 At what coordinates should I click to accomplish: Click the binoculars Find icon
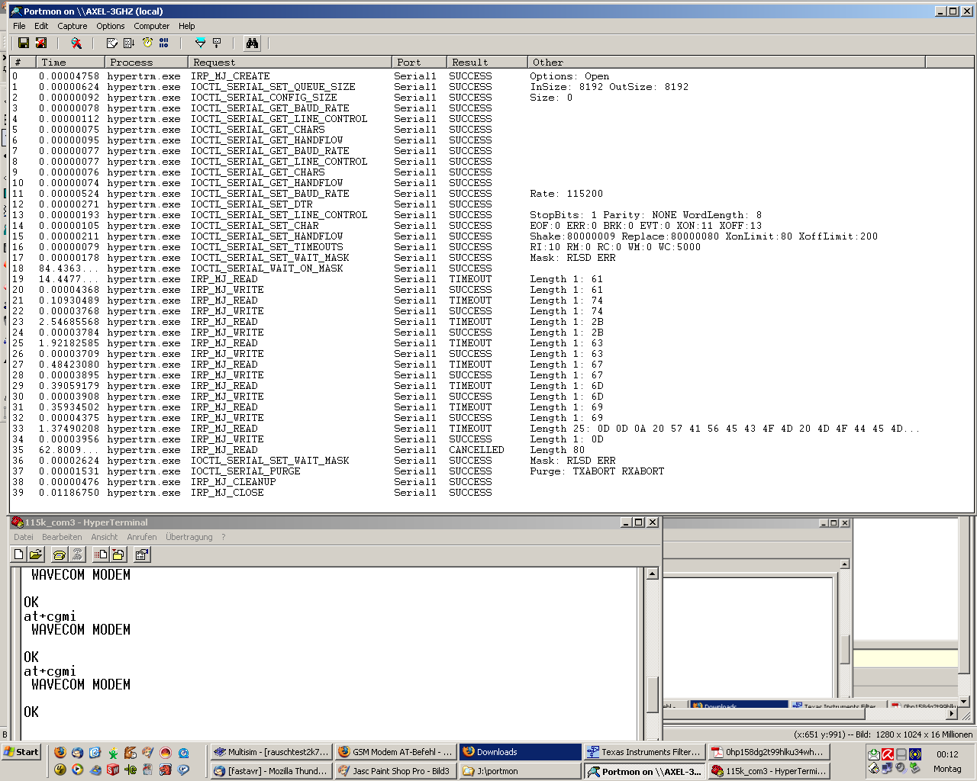252,43
